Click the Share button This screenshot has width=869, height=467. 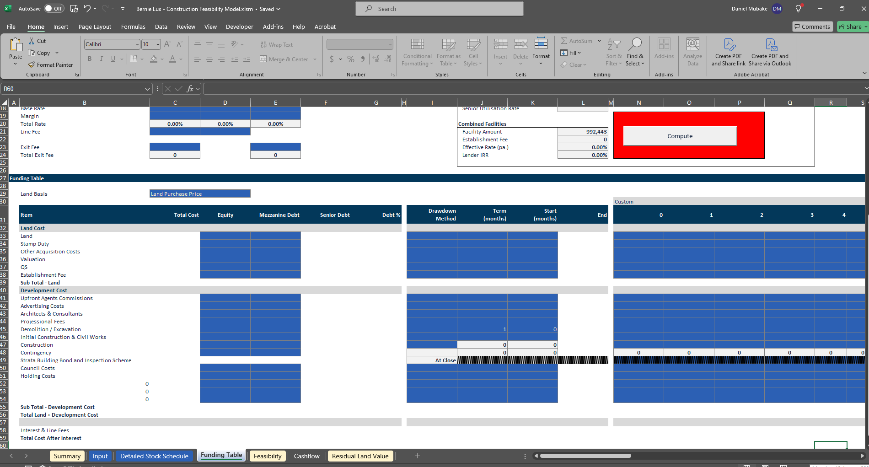coord(853,27)
